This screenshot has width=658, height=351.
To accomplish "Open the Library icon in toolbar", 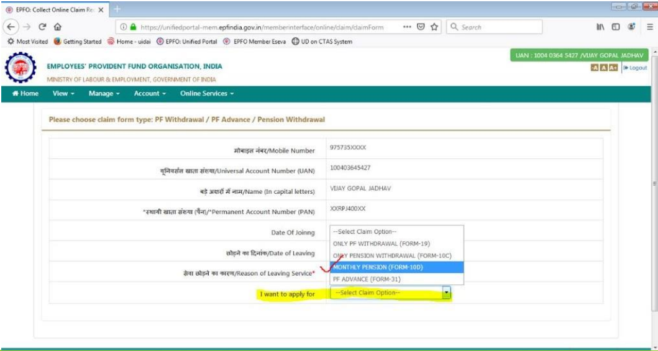I will pyautogui.click(x=600, y=27).
